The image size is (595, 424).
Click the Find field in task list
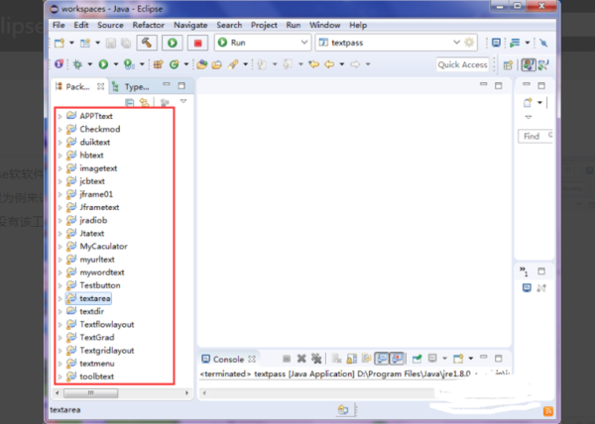coord(535,136)
